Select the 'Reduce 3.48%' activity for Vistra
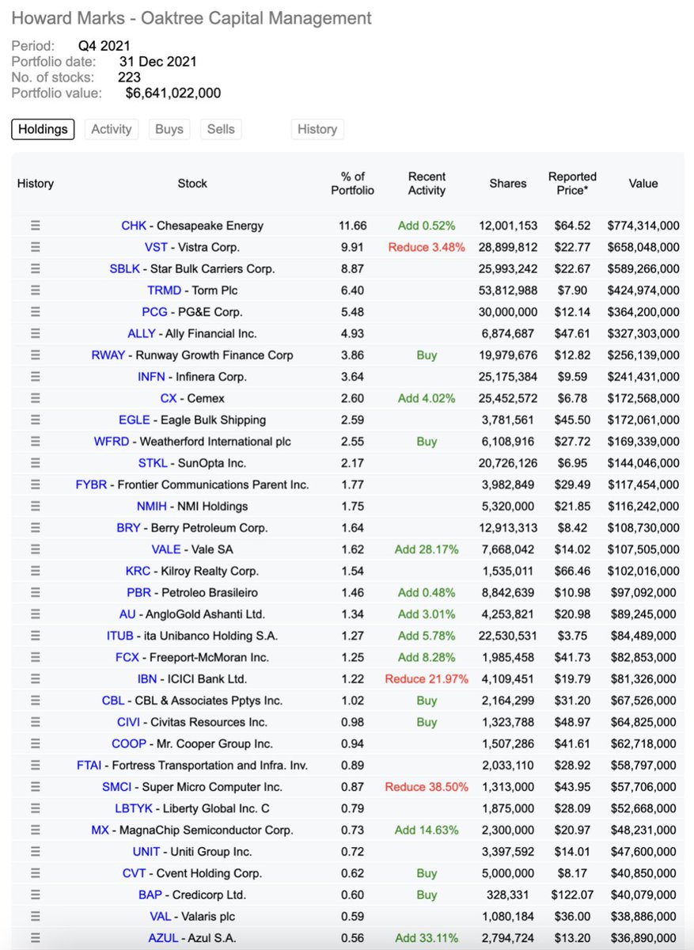Image resolution: width=694 pixels, height=950 pixels. click(x=427, y=247)
